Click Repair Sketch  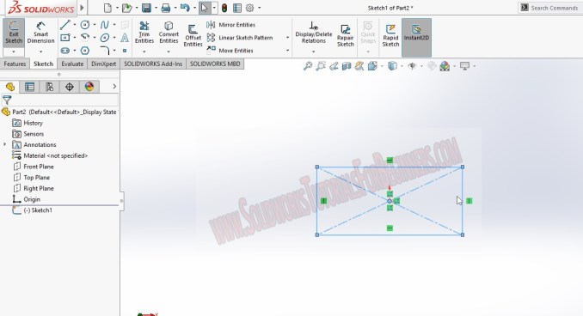pos(346,36)
